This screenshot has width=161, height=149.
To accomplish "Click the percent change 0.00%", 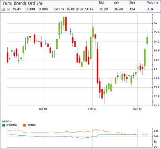I will tap(43, 9).
